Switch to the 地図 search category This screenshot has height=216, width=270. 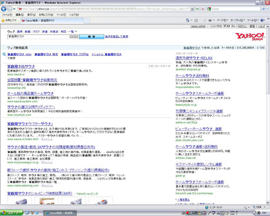coord(63,32)
